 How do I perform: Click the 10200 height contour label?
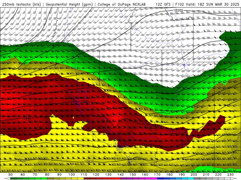pyautogui.click(x=178, y=10)
